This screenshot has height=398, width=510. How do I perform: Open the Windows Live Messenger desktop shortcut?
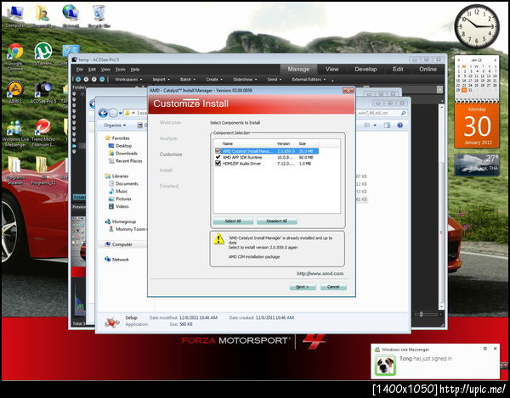(15, 133)
